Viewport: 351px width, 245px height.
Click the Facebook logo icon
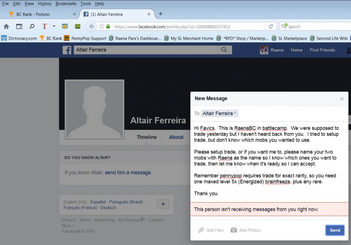pos(67,50)
